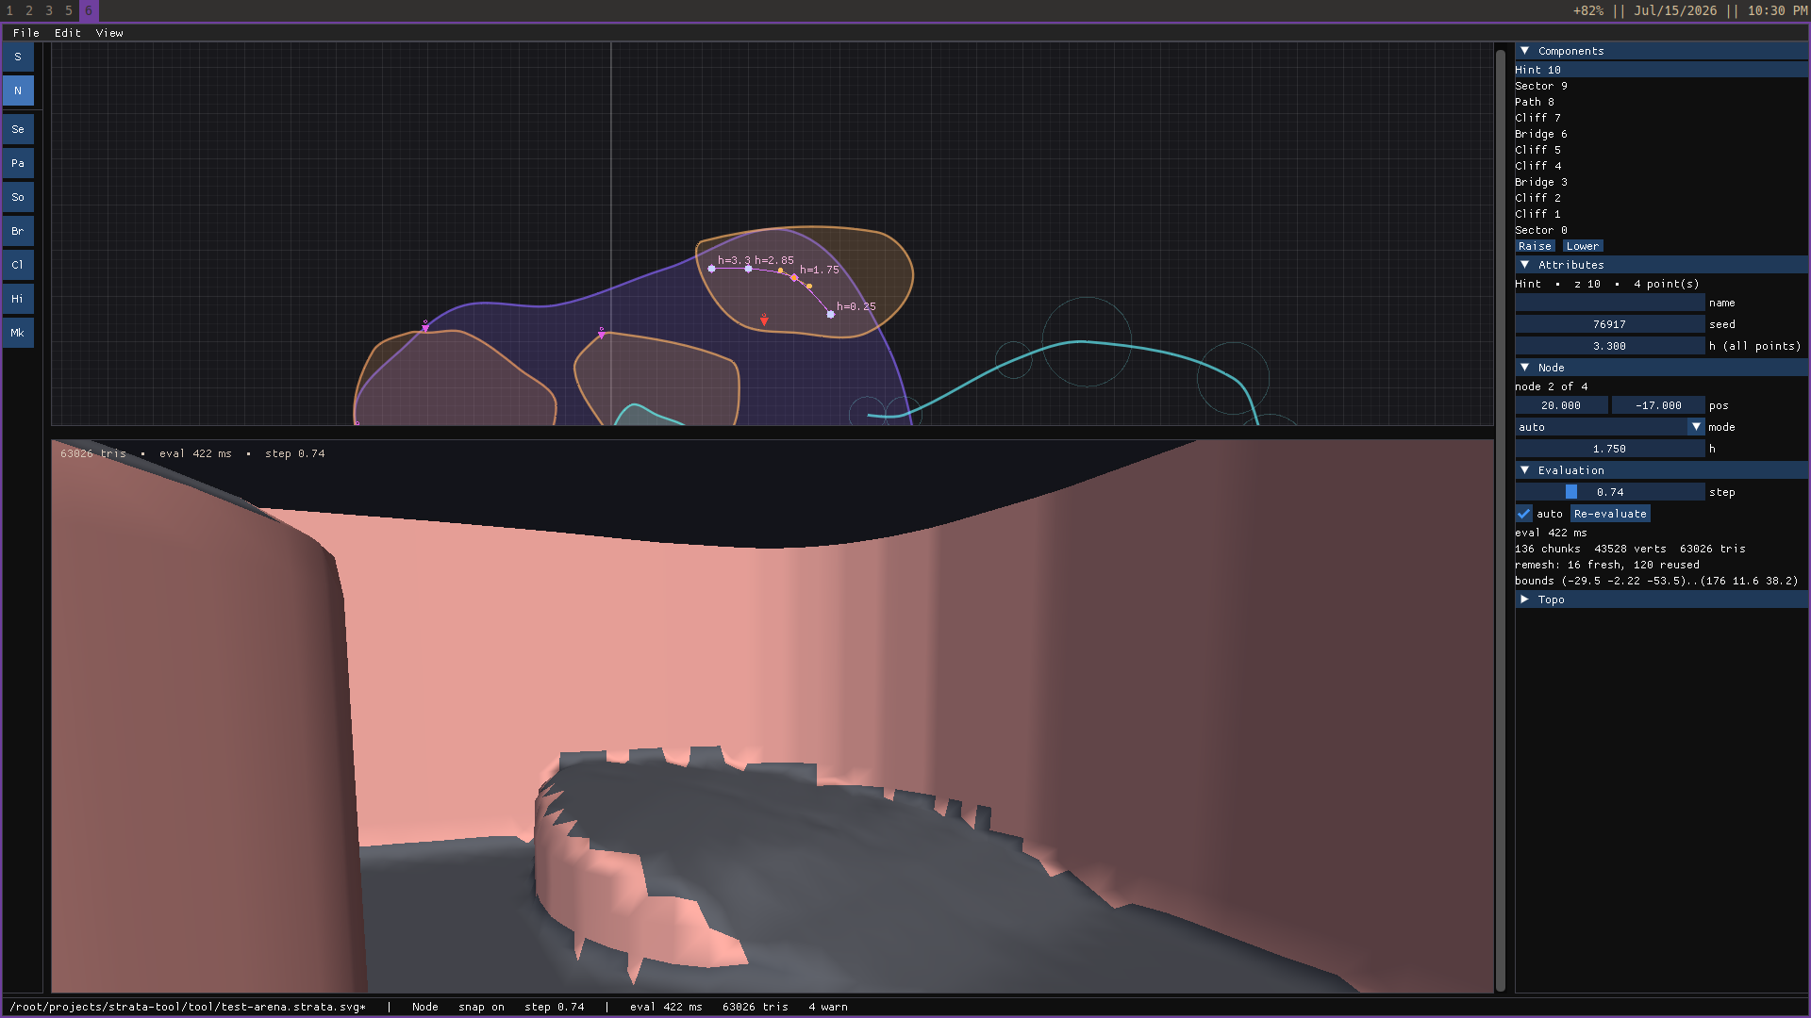Click the clock in top bar
1811x1018 pixels.
click(x=1777, y=10)
